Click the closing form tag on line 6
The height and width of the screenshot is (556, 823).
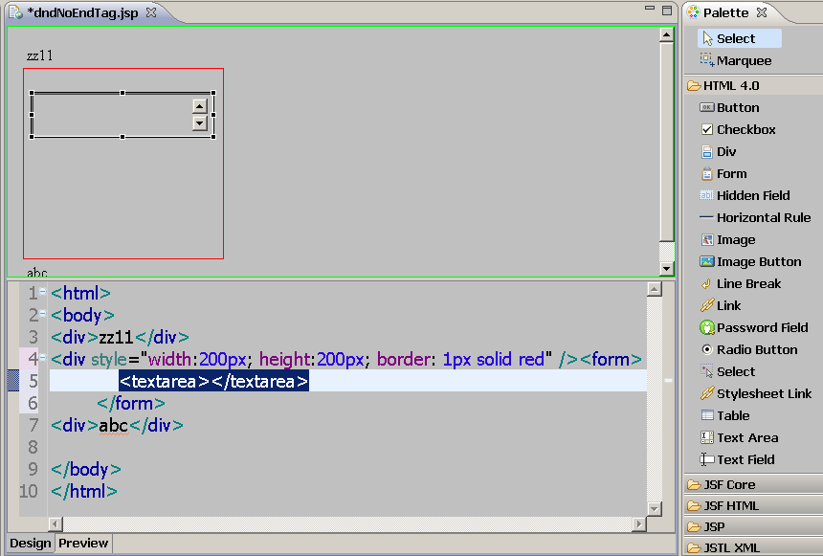pyautogui.click(x=131, y=403)
